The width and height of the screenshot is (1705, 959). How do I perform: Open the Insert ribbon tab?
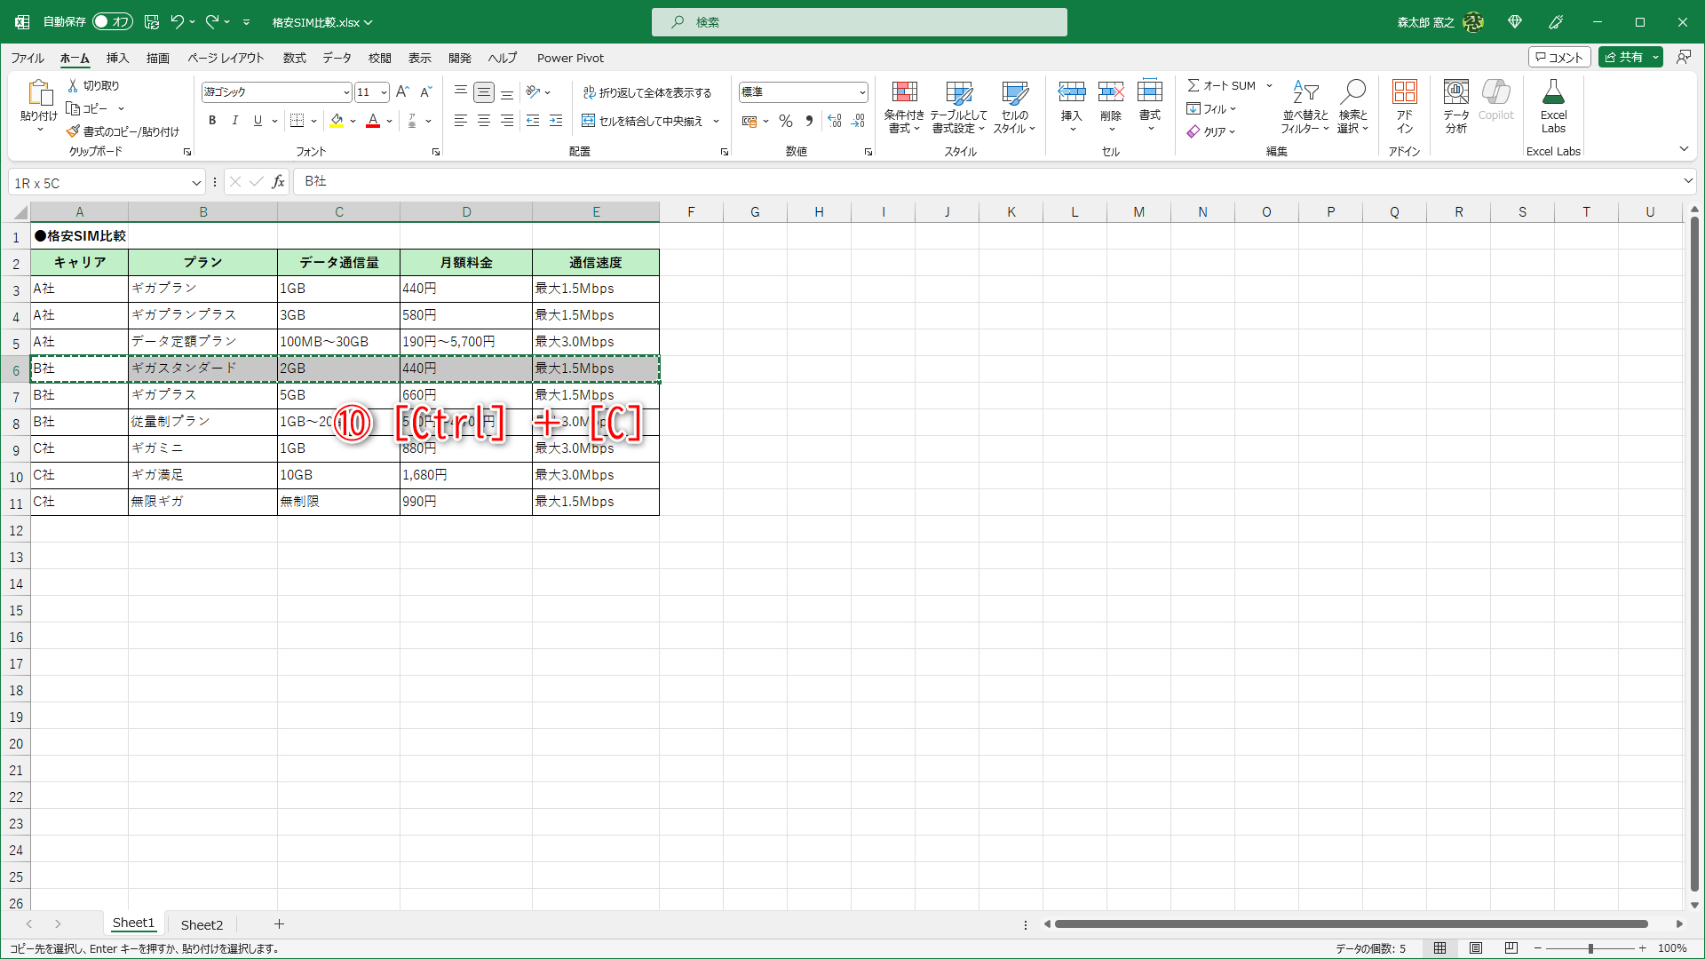click(117, 58)
